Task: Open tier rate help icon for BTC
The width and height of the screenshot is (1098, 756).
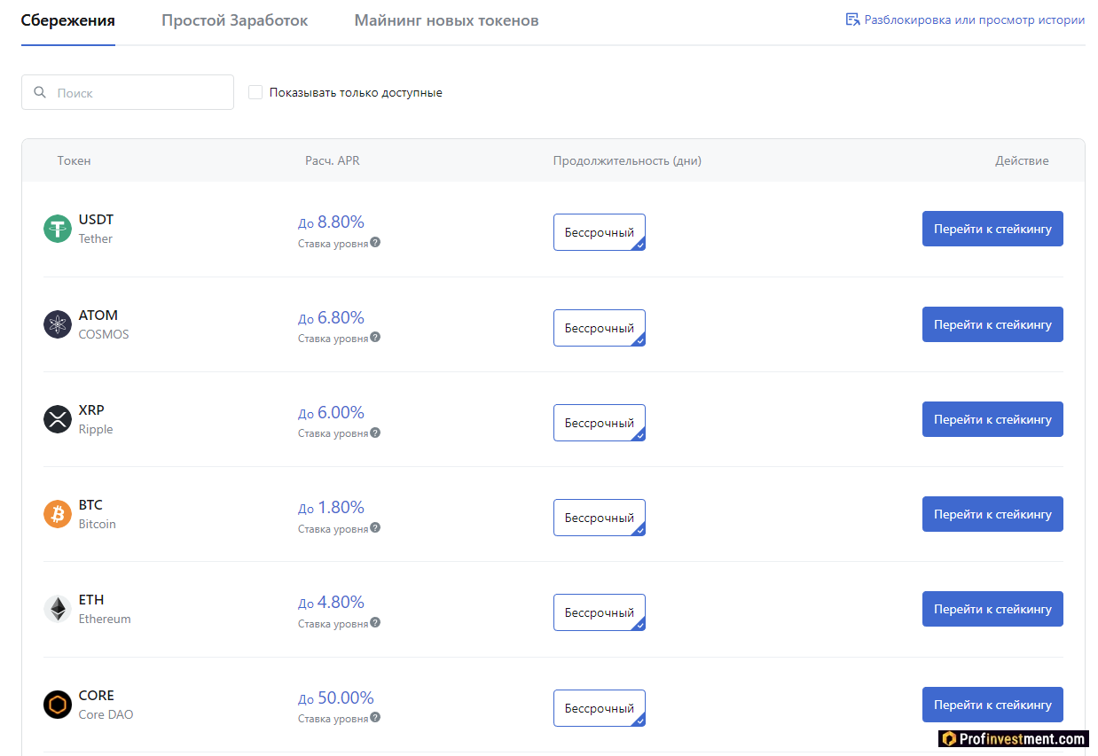Action: (x=375, y=527)
